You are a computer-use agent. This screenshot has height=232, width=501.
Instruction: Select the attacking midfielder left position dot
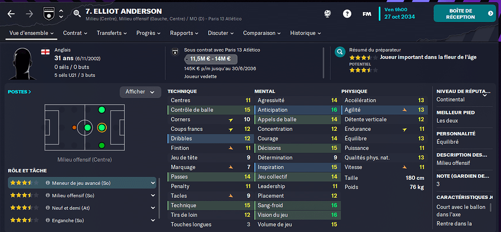(102, 110)
